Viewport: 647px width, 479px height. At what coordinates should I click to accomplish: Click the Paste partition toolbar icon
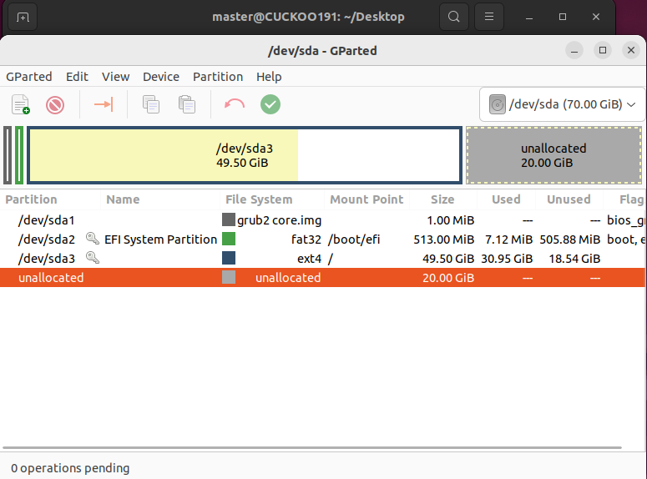[187, 104]
